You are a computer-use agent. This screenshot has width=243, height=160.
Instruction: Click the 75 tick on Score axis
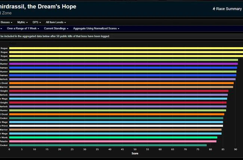click(x=198, y=149)
